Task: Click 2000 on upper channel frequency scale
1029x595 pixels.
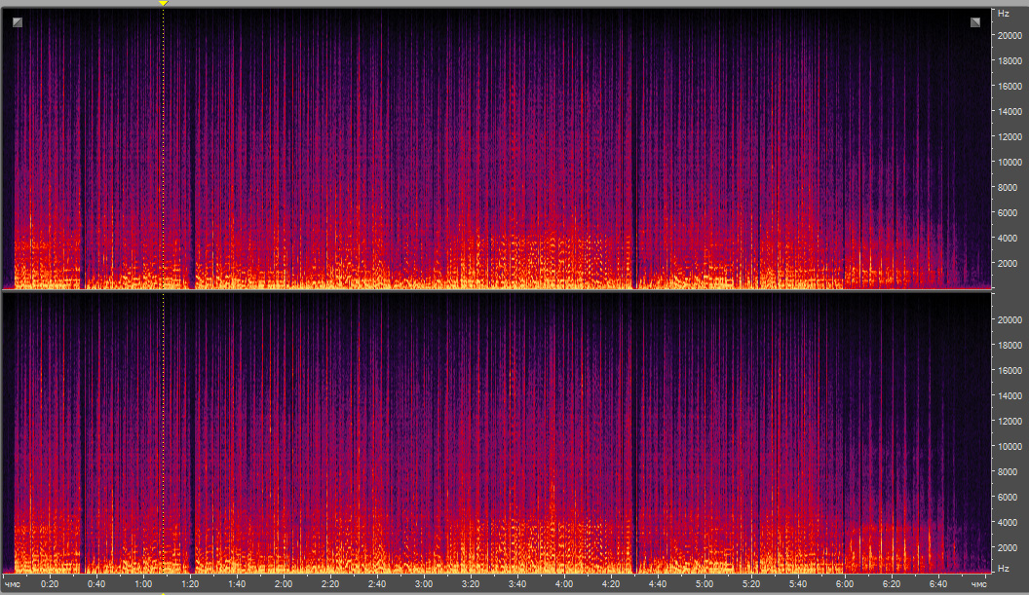Action: [x=1009, y=263]
